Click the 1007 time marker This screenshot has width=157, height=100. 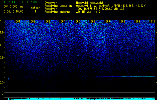click(107, 21)
